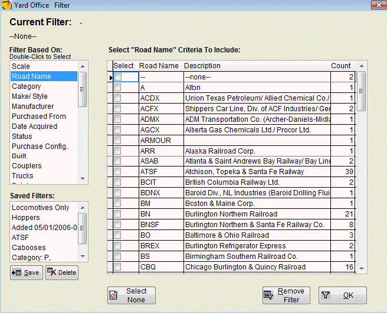387x313 pixels.
Task: Click the Atchison, Topeka & Santa Fe Railway description cell
Action: tap(257, 172)
